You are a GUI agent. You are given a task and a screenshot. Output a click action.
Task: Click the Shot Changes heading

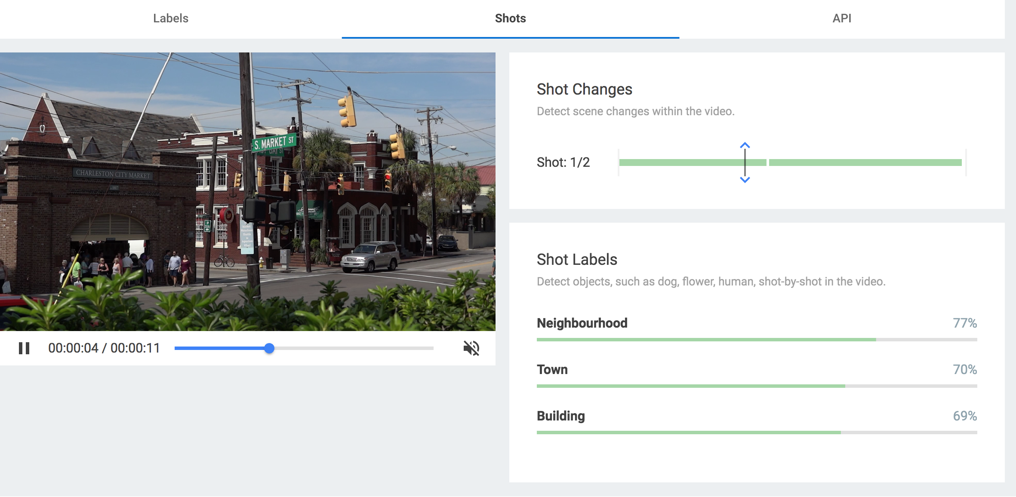point(585,89)
